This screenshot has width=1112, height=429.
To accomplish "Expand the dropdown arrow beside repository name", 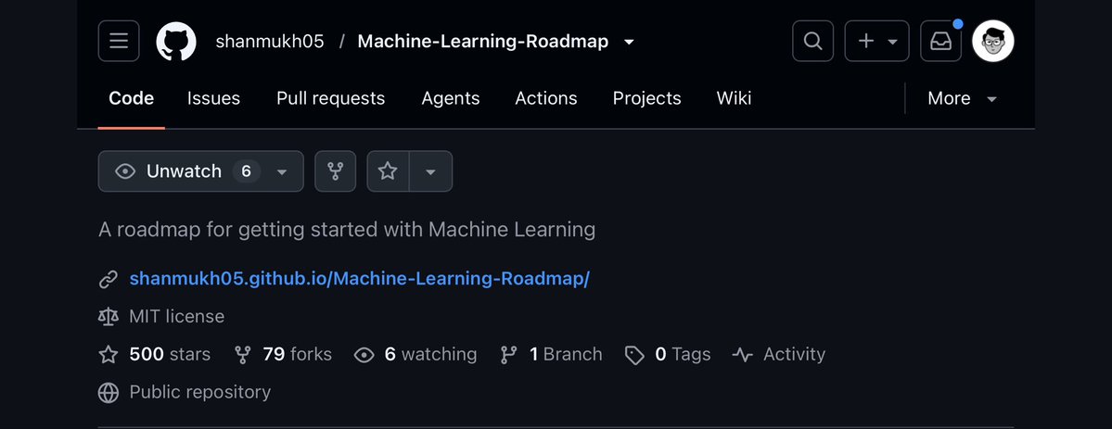I will 628,42.
